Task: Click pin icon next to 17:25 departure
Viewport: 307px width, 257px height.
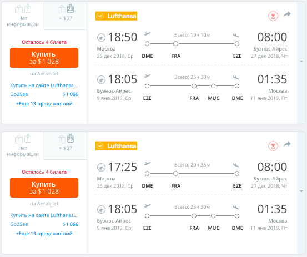Action: point(101,167)
